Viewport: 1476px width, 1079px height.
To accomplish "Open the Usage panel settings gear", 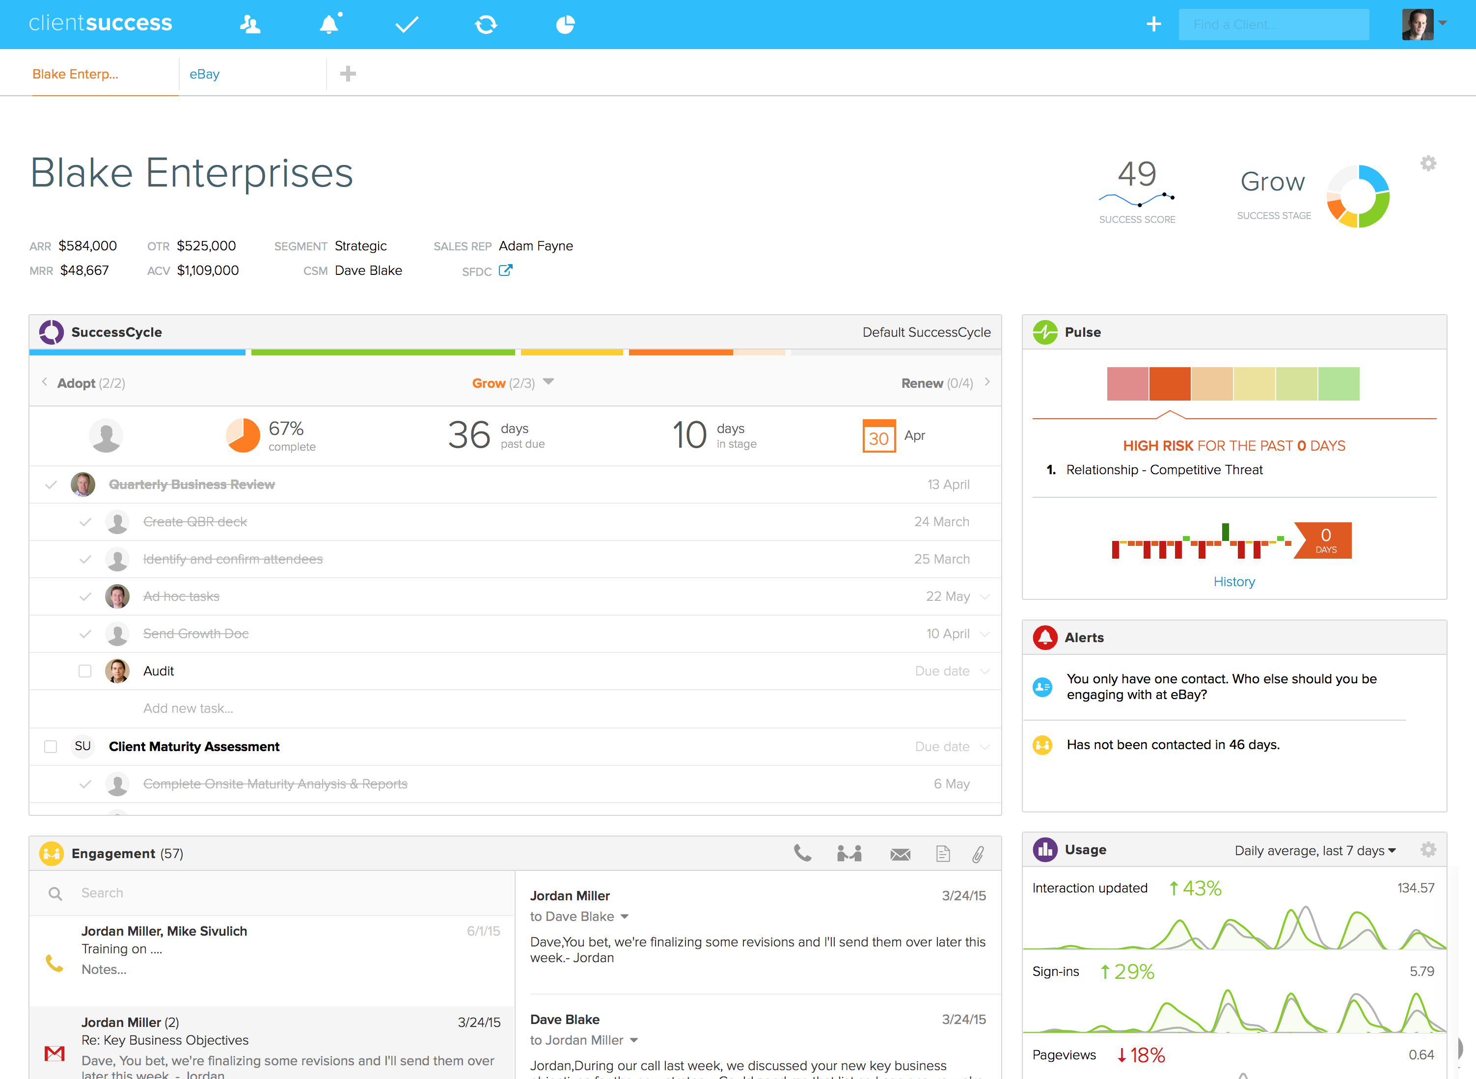I will 1428,850.
